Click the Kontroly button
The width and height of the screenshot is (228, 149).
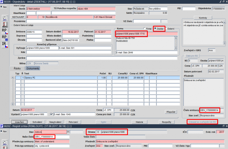point(203,18)
